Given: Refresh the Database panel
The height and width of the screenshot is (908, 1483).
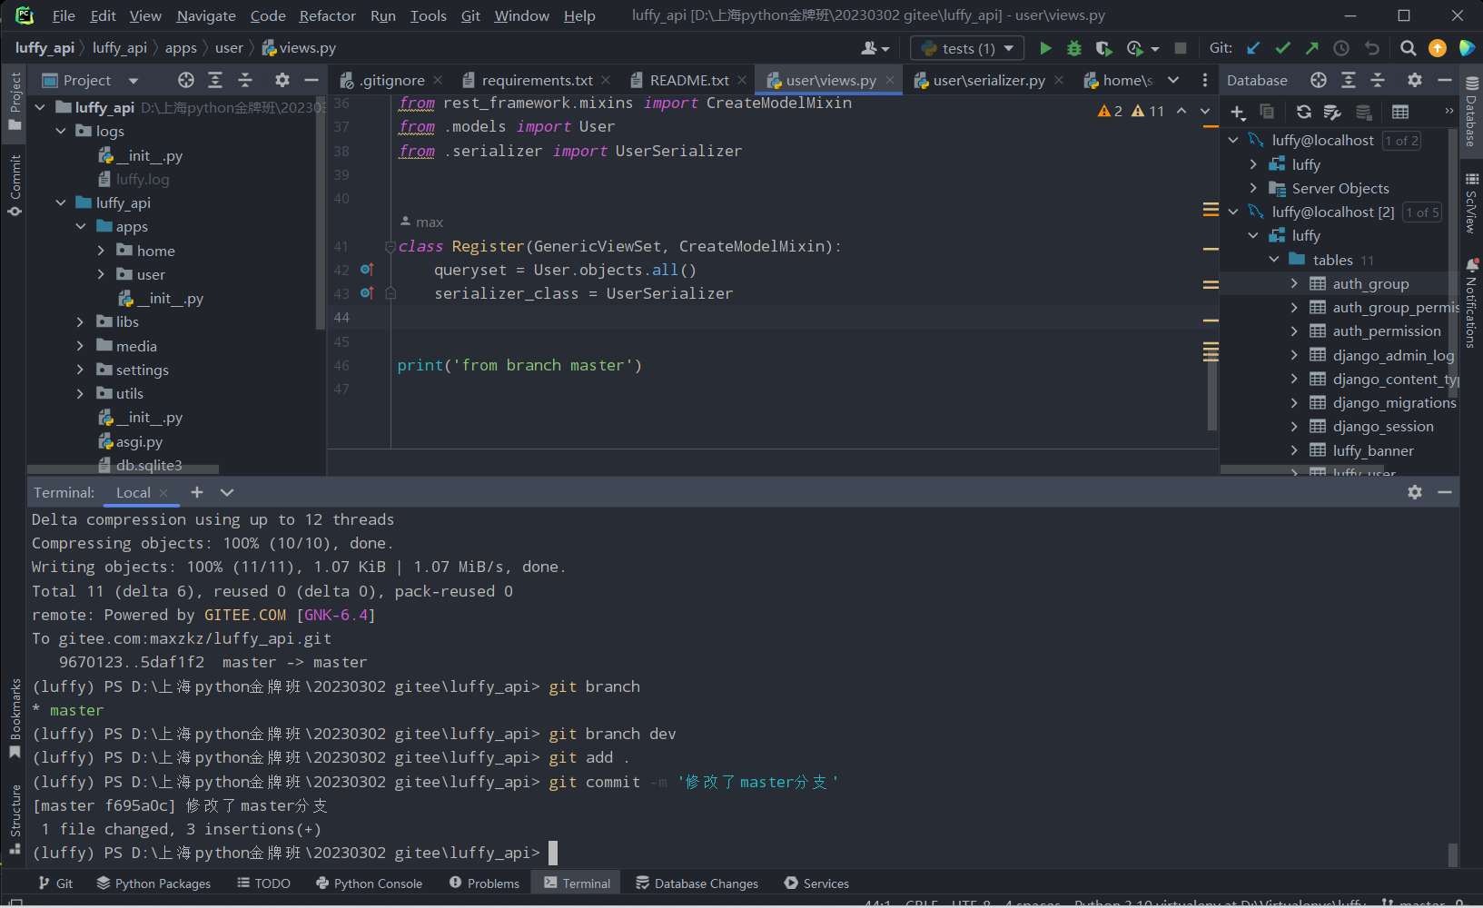Looking at the screenshot, I should click(x=1304, y=112).
